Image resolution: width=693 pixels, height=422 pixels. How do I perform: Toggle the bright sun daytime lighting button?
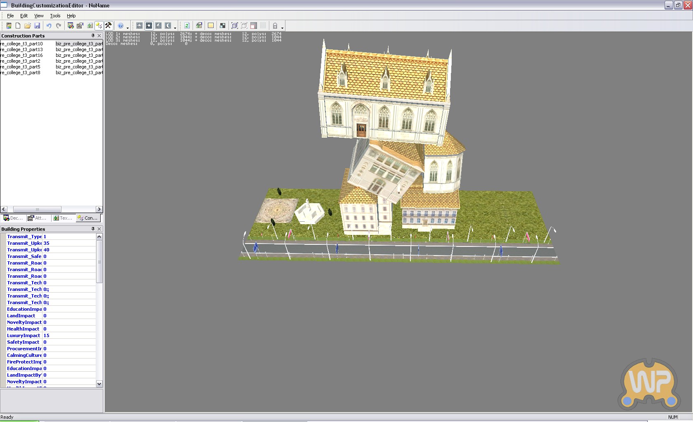(x=149, y=26)
